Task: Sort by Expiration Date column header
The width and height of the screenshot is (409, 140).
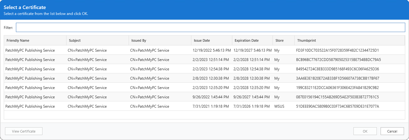Action: click(x=252, y=40)
